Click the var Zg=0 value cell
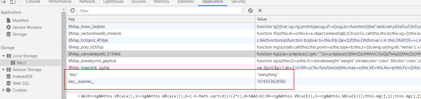This screenshot has width=421, height=99. (x=338, y=67)
